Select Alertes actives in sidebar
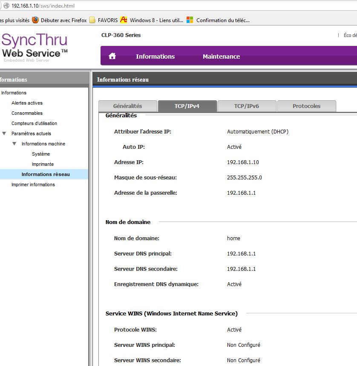357x366 pixels. pos(27,103)
